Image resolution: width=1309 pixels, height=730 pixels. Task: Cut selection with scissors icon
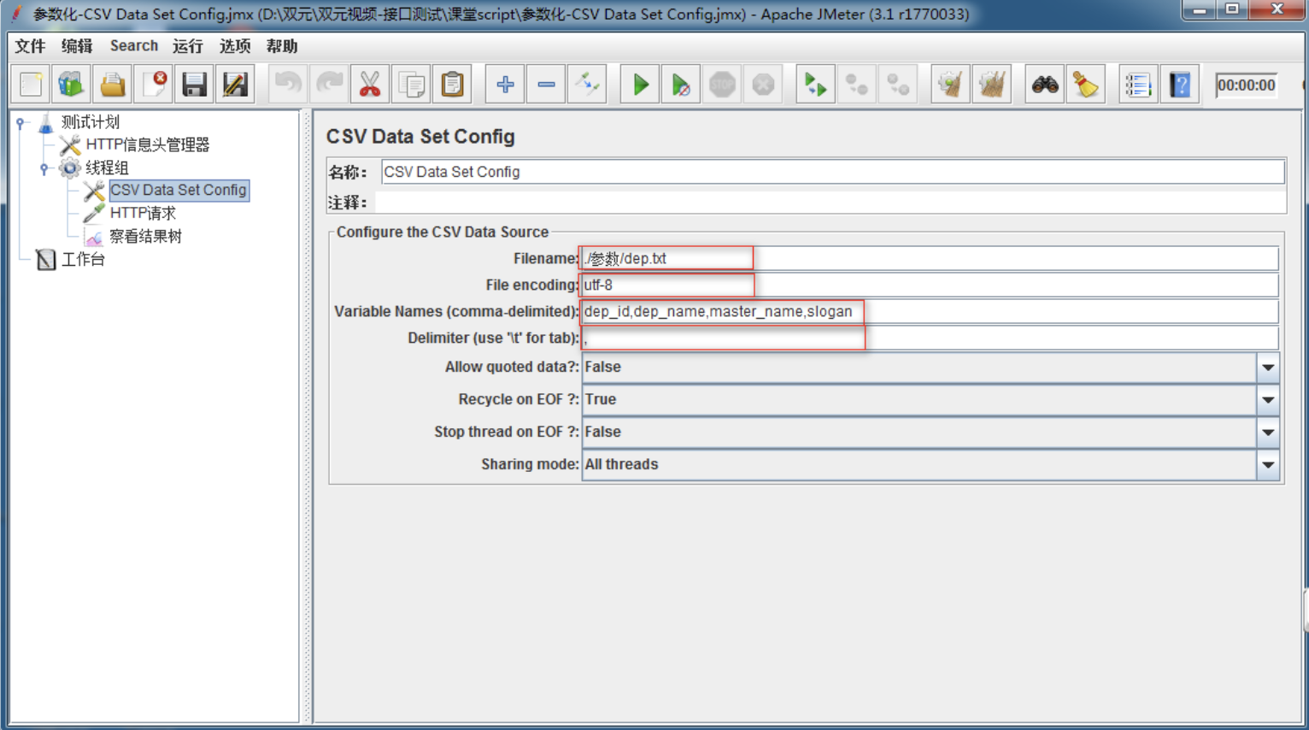pyautogui.click(x=370, y=85)
